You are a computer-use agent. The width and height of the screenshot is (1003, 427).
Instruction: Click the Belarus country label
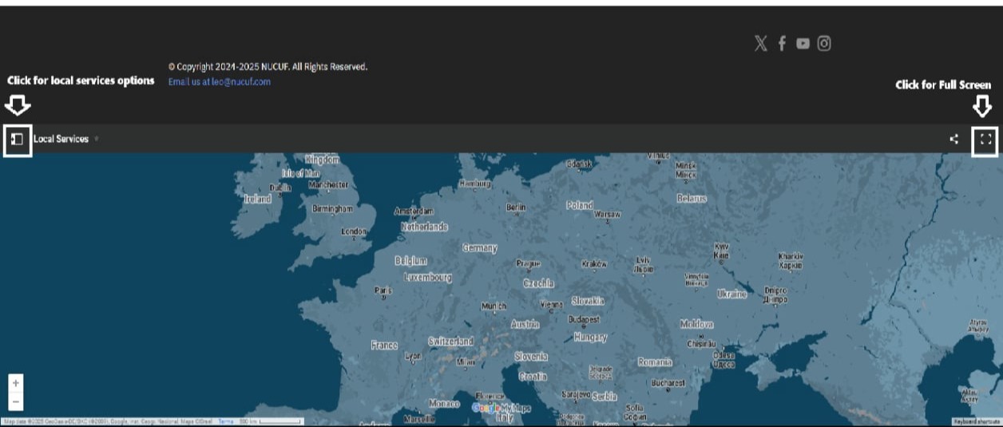point(692,198)
